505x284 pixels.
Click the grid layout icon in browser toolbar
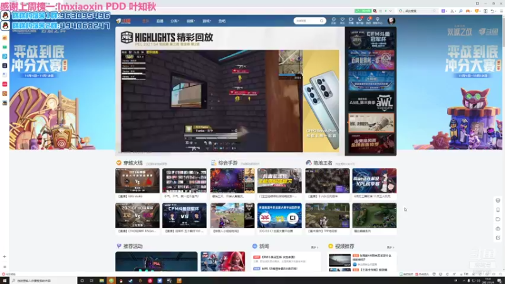tap(485, 11)
